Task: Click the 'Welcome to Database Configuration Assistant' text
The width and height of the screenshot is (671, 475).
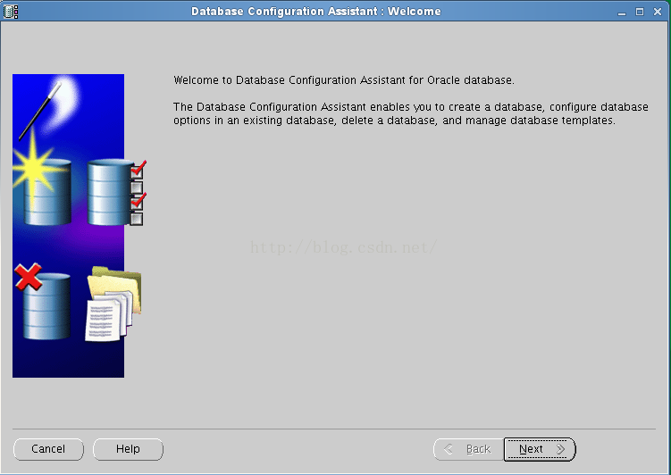Action: (344, 80)
